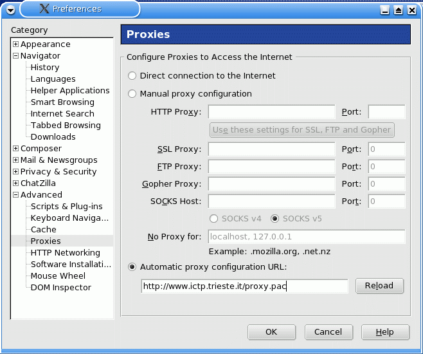Select Automatic proxy configuration URL radio
The image size is (423, 354).
pyautogui.click(x=132, y=266)
